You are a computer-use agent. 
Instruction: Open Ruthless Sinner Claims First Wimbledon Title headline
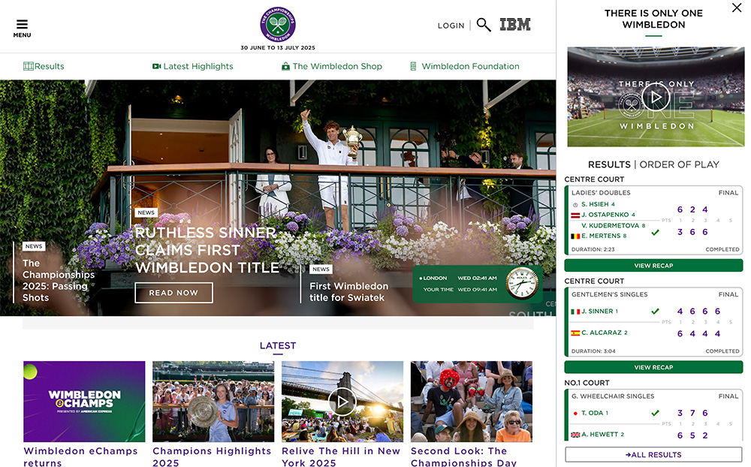click(x=207, y=250)
